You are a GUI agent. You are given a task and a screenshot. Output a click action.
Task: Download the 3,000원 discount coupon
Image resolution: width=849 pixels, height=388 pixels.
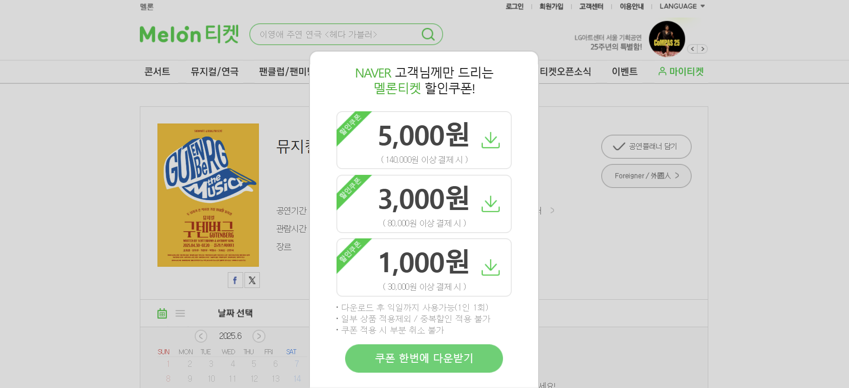pos(490,204)
